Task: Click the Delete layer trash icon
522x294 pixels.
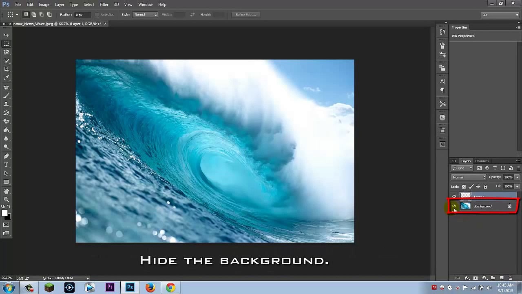Action: tap(510, 278)
